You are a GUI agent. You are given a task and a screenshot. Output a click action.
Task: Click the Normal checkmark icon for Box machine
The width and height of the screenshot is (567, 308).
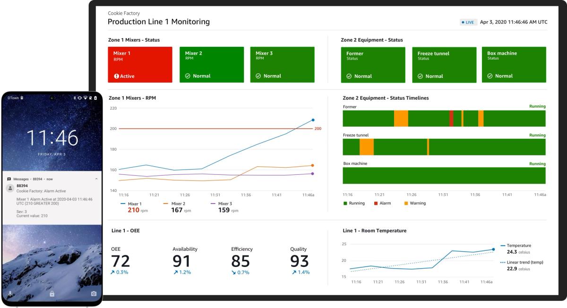click(x=490, y=76)
